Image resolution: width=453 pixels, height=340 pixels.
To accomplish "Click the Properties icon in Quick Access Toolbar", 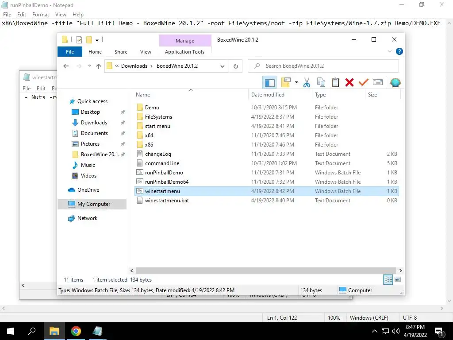I will [79, 40].
